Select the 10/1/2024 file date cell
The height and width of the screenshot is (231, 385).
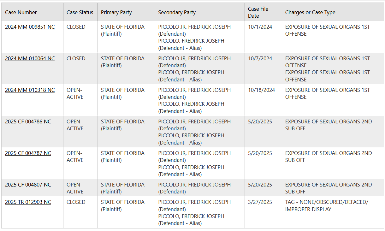tap(260, 27)
